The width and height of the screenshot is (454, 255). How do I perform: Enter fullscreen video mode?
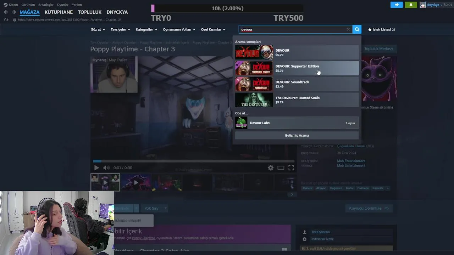tap(291, 168)
